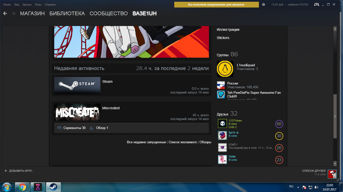Click Stella's friend avatar

pyautogui.click(x=222, y=159)
